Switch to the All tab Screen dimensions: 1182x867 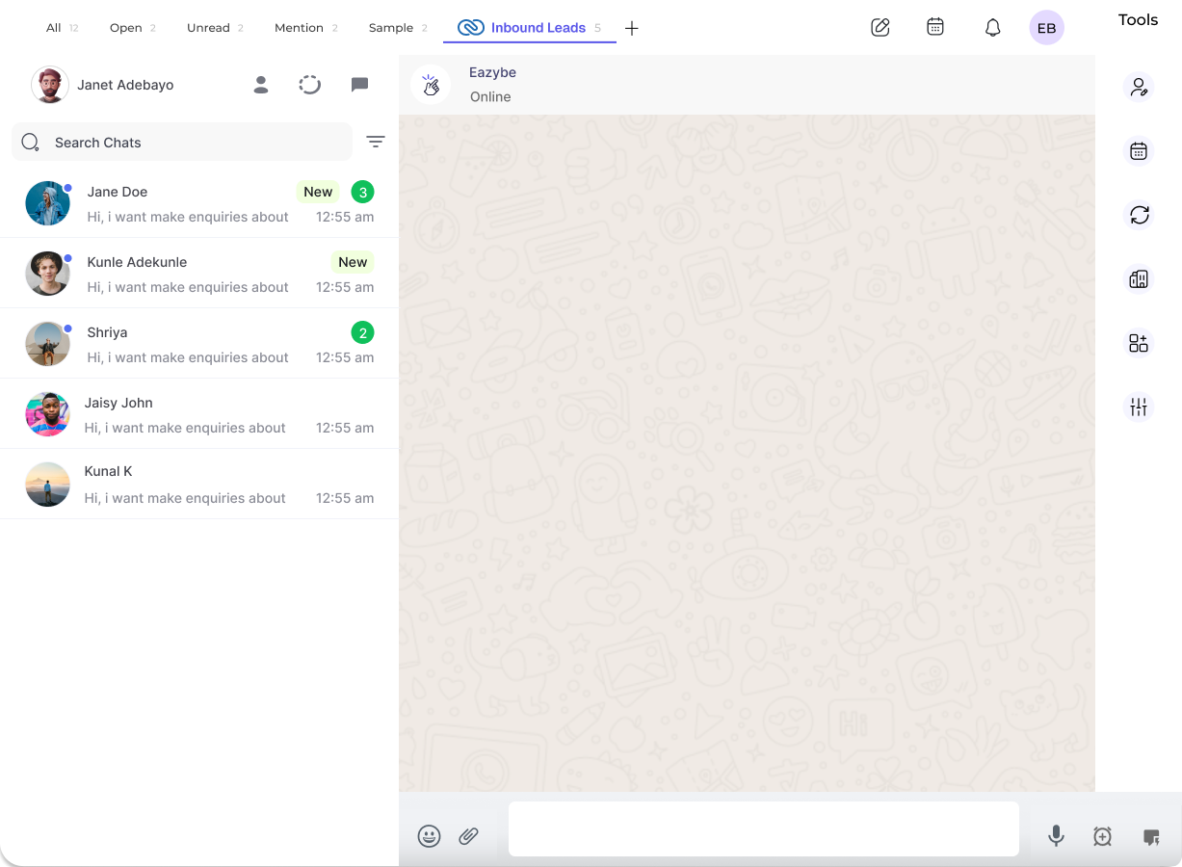[62, 28]
